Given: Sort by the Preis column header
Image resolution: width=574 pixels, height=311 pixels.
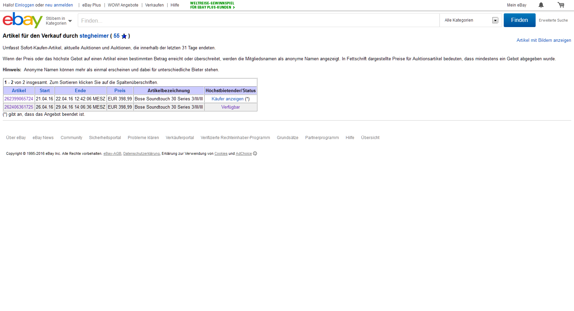Looking at the screenshot, I should 120,90.
